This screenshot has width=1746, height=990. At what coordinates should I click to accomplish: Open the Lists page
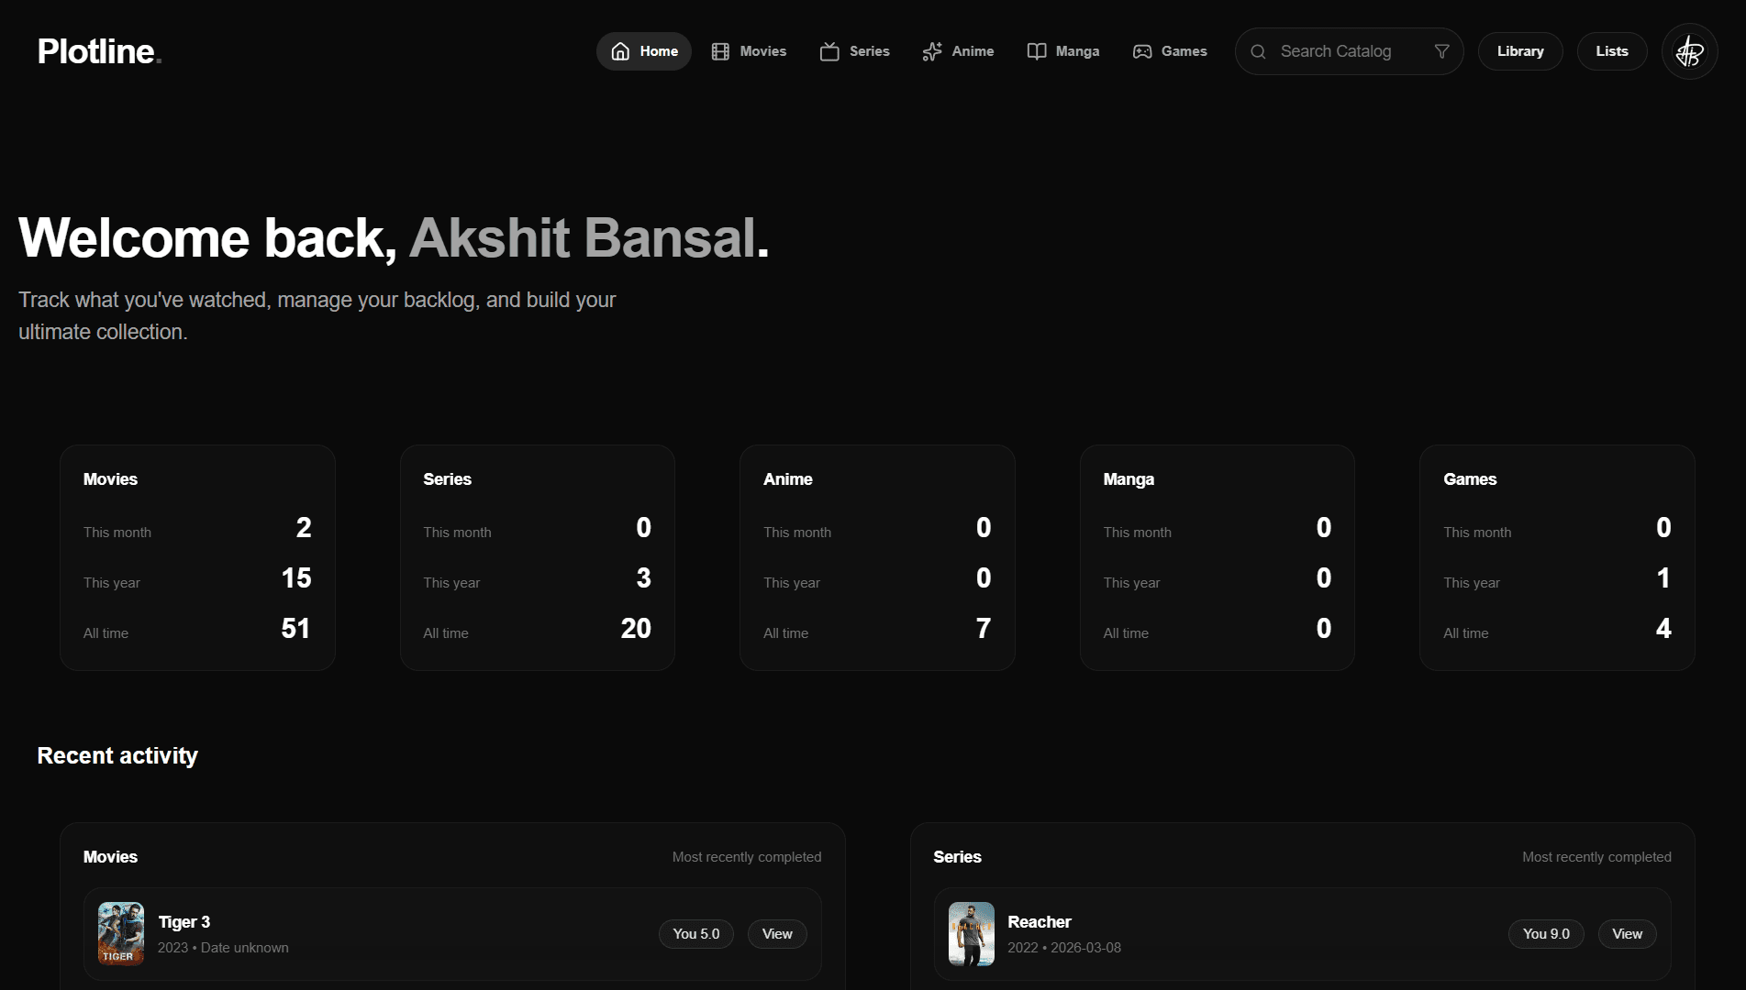point(1611,51)
